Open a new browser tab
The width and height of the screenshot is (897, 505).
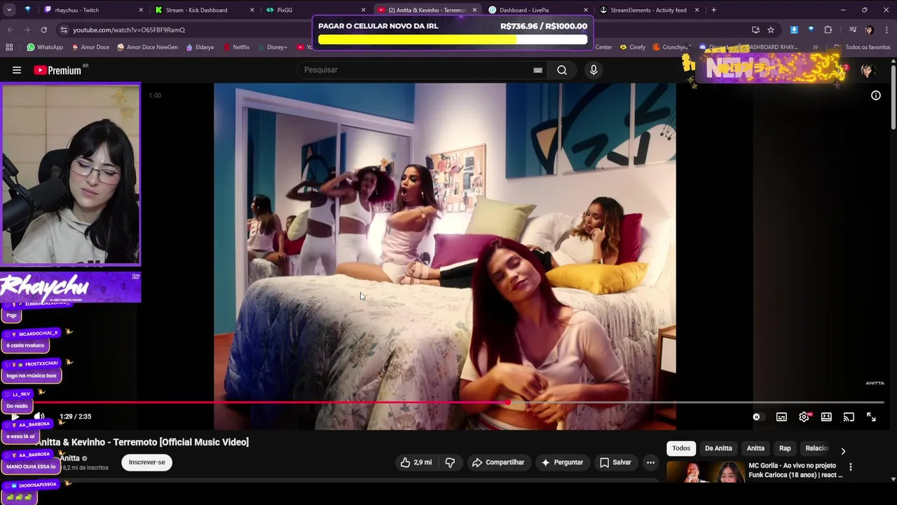(x=713, y=10)
